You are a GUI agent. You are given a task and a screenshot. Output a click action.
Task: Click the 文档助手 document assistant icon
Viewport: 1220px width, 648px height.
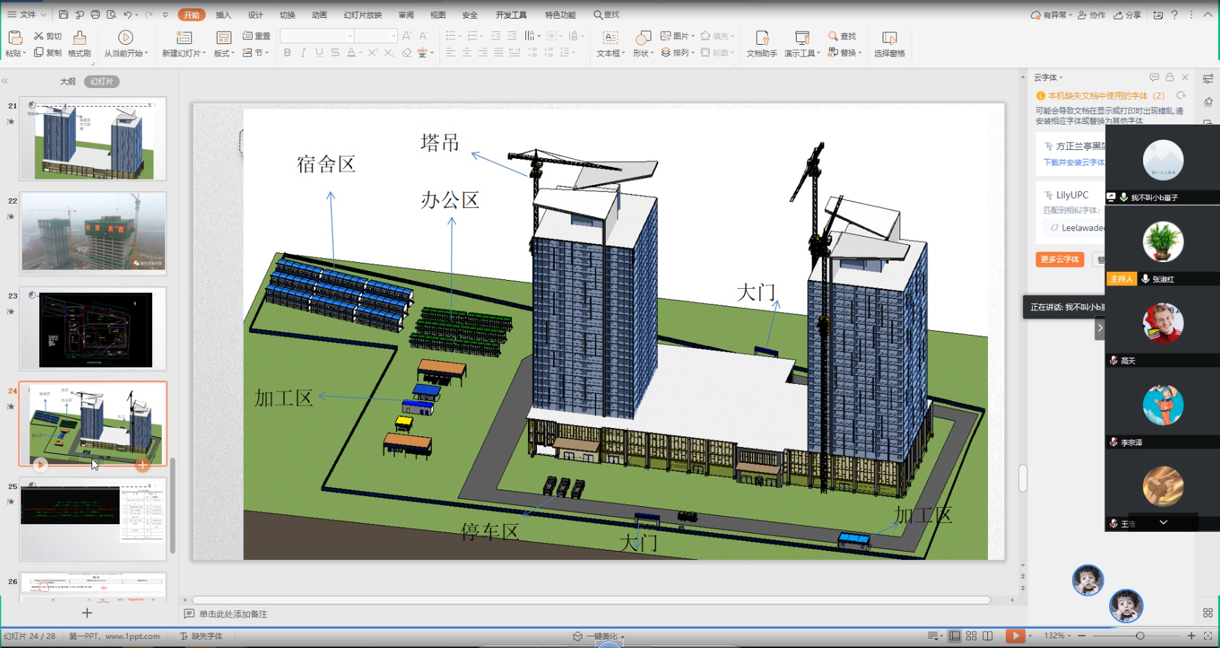[761, 38]
